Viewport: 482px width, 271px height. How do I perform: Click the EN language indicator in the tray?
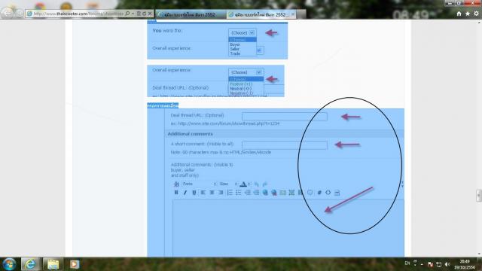[407, 263]
